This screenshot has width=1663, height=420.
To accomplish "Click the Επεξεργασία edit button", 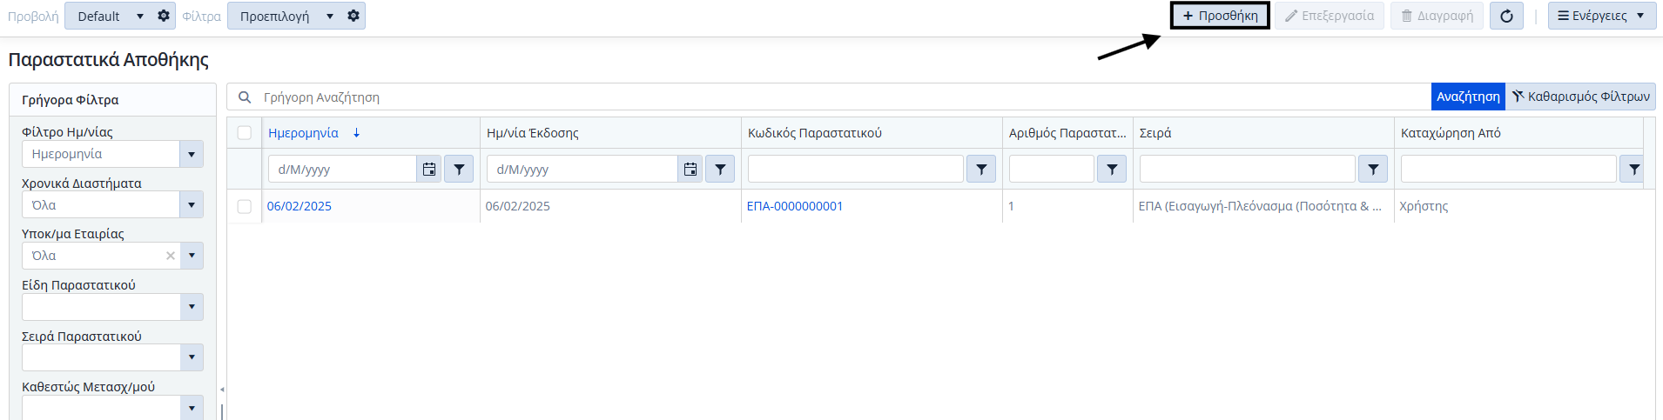I will tap(1330, 16).
